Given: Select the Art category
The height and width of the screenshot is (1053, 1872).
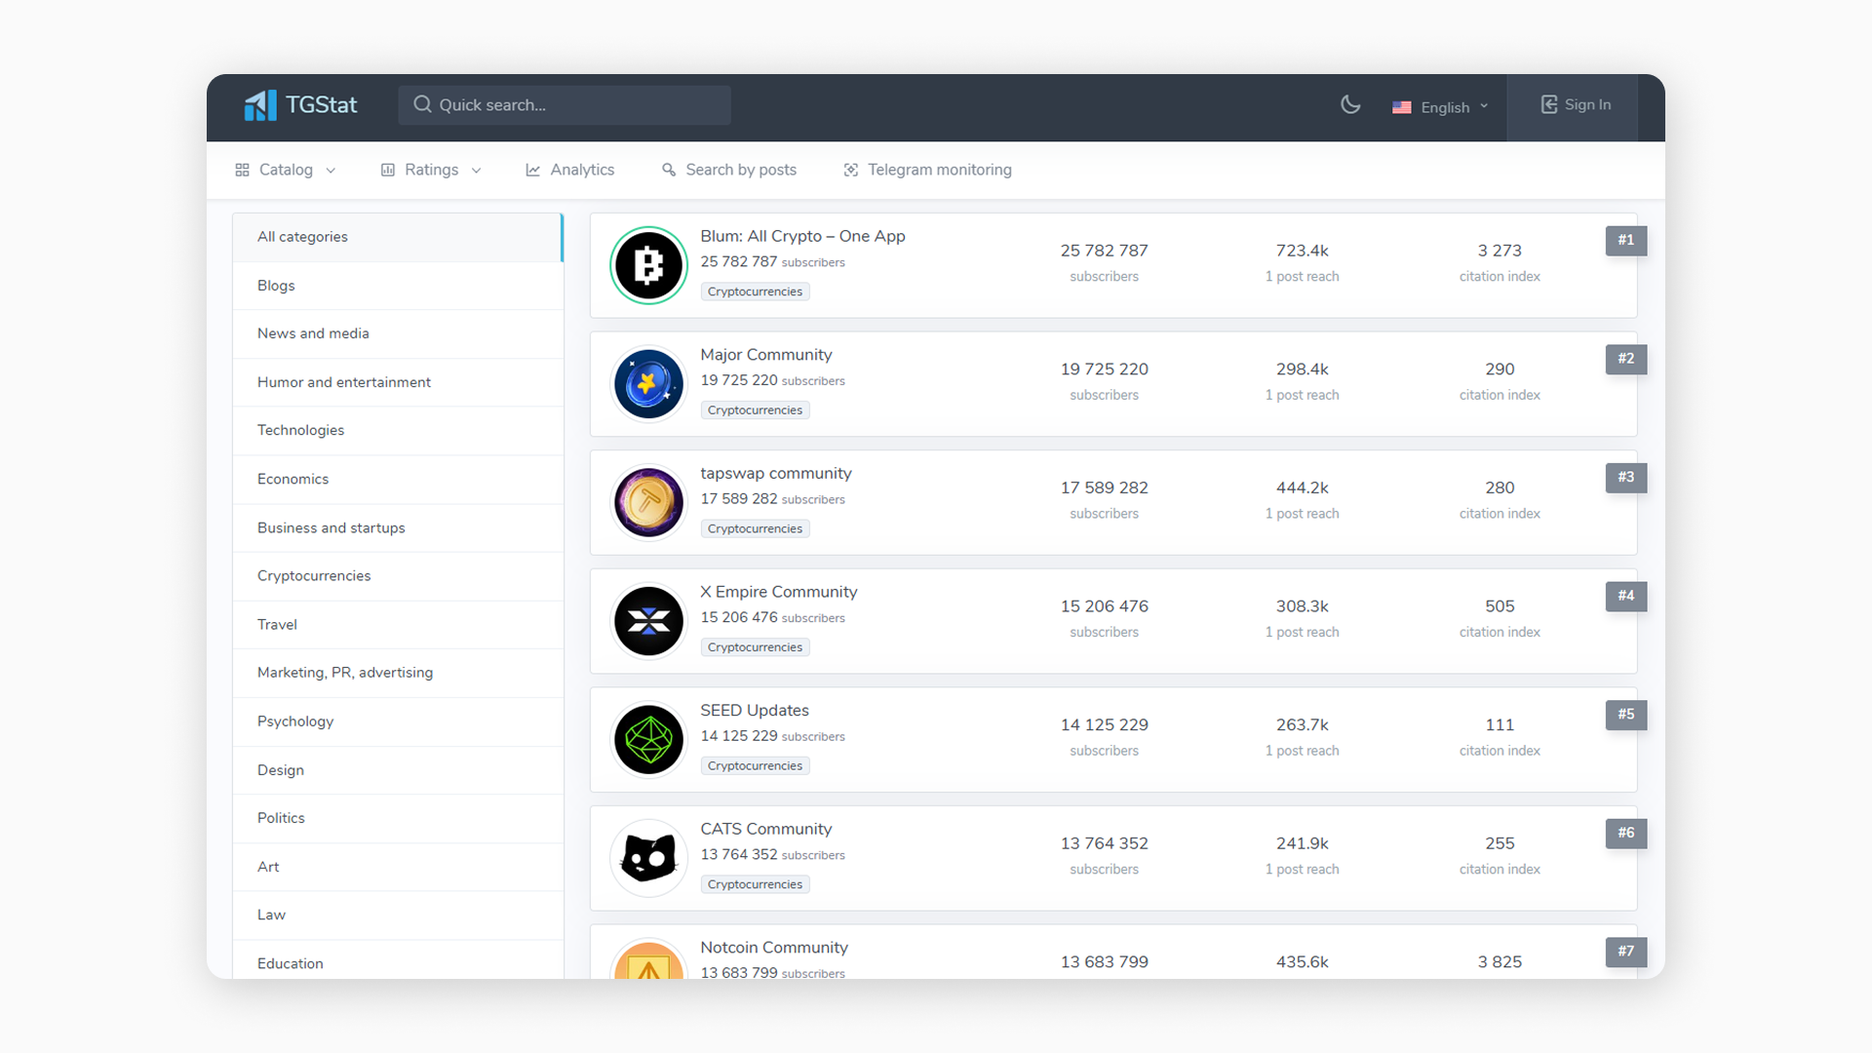Looking at the screenshot, I should (398, 867).
